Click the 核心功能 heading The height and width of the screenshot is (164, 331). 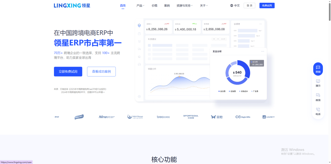[164, 160]
